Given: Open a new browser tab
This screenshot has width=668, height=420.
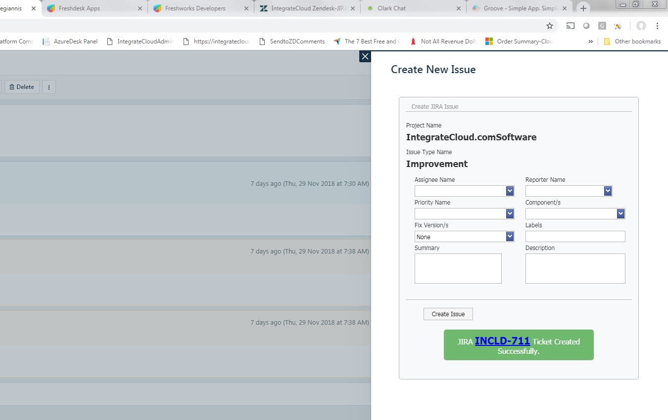Looking at the screenshot, I should point(584,8).
